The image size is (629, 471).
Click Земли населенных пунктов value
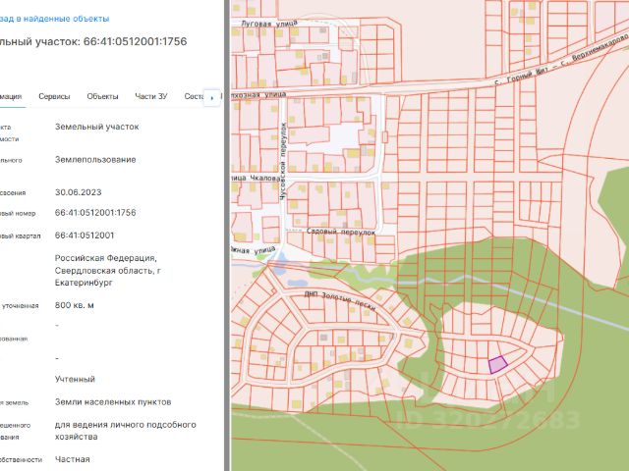[x=113, y=401]
